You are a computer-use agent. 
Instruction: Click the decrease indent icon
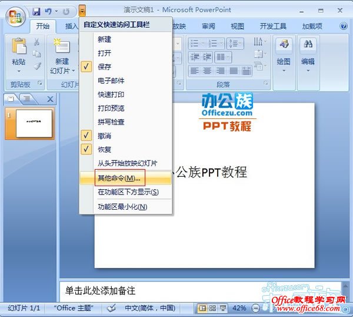pyautogui.click(x=195, y=57)
